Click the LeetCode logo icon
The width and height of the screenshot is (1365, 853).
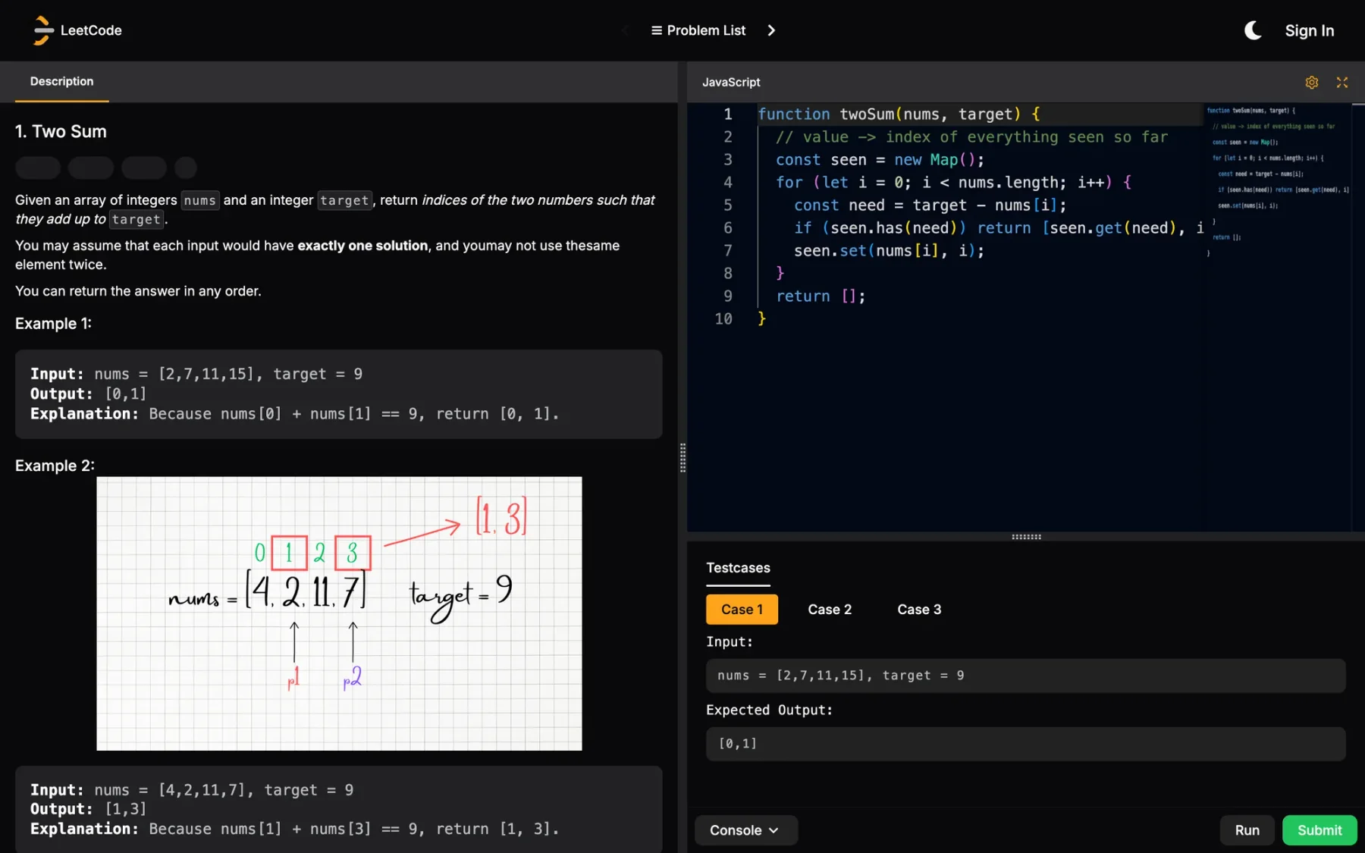(43, 30)
